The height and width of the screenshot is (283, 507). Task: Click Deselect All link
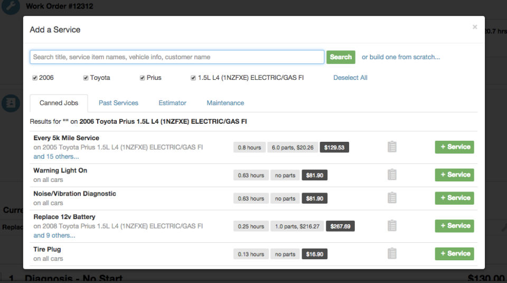coord(350,78)
